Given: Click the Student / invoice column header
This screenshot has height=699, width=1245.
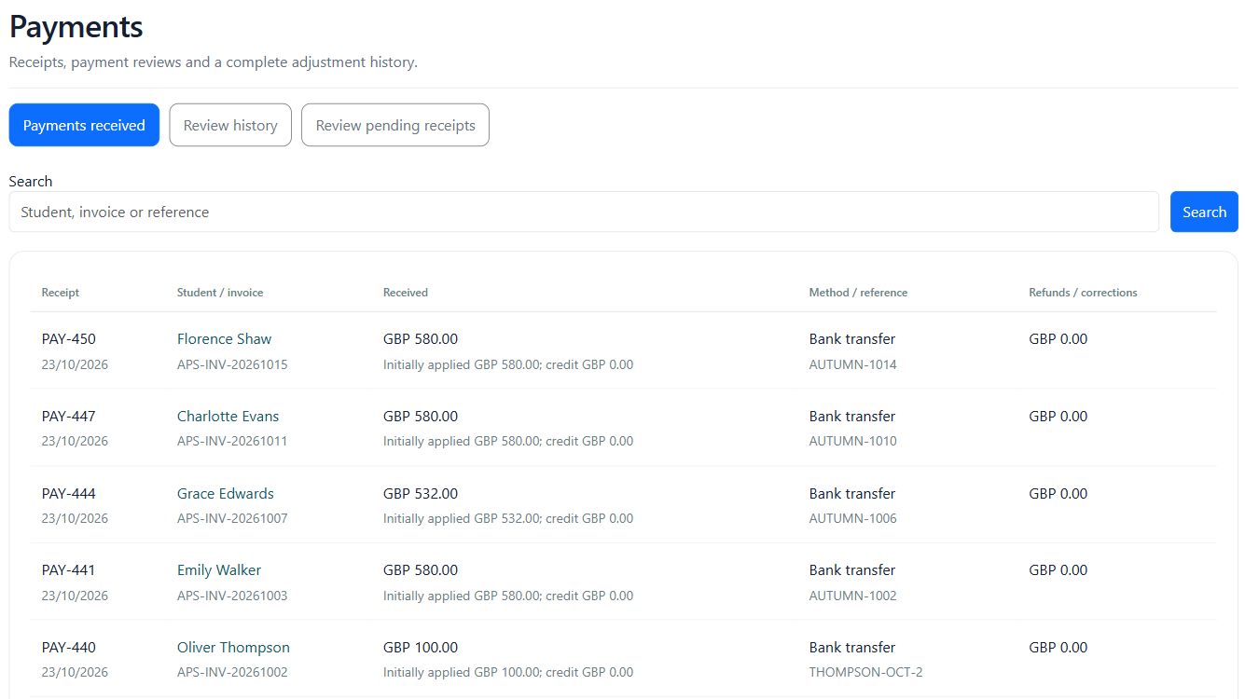Looking at the screenshot, I should point(220,293).
